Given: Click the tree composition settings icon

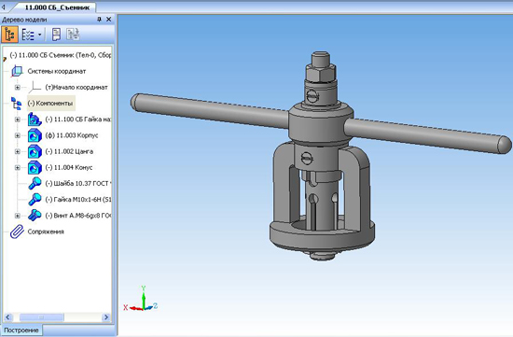Looking at the screenshot, I should click(x=73, y=34).
